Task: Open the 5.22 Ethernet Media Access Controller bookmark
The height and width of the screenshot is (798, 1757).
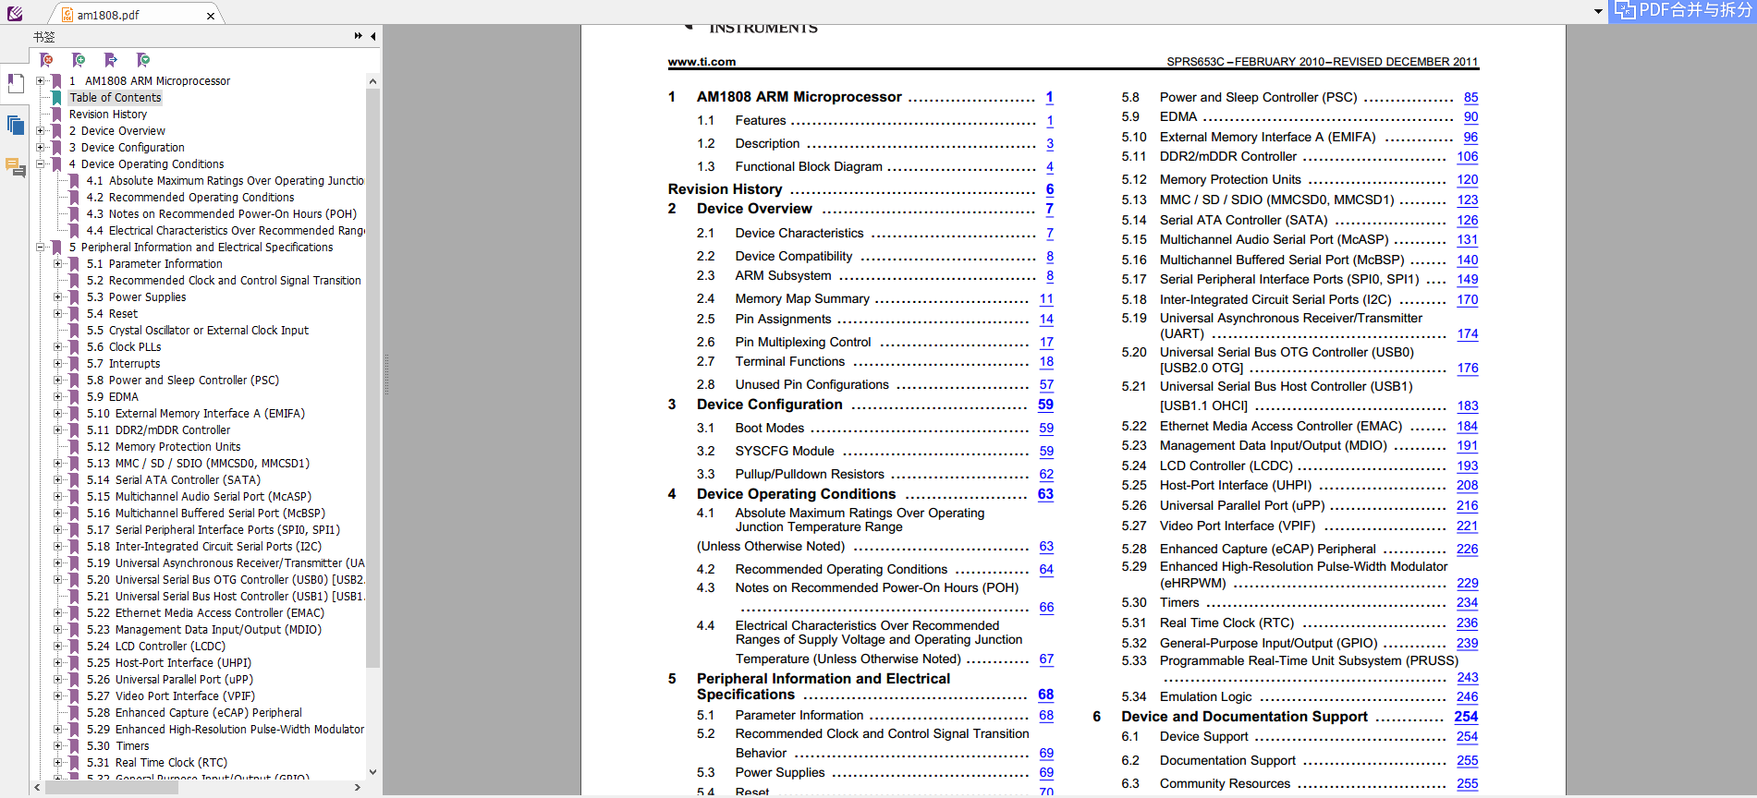Action: [x=205, y=613]
